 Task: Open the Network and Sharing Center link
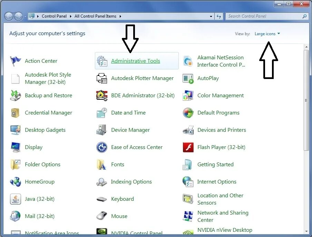tap(223, 216)
